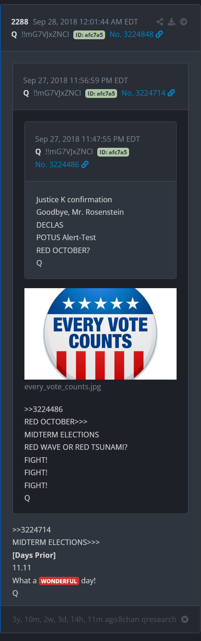Click post number 2288
Screen dimensions: 201x641
click(20, 22)
